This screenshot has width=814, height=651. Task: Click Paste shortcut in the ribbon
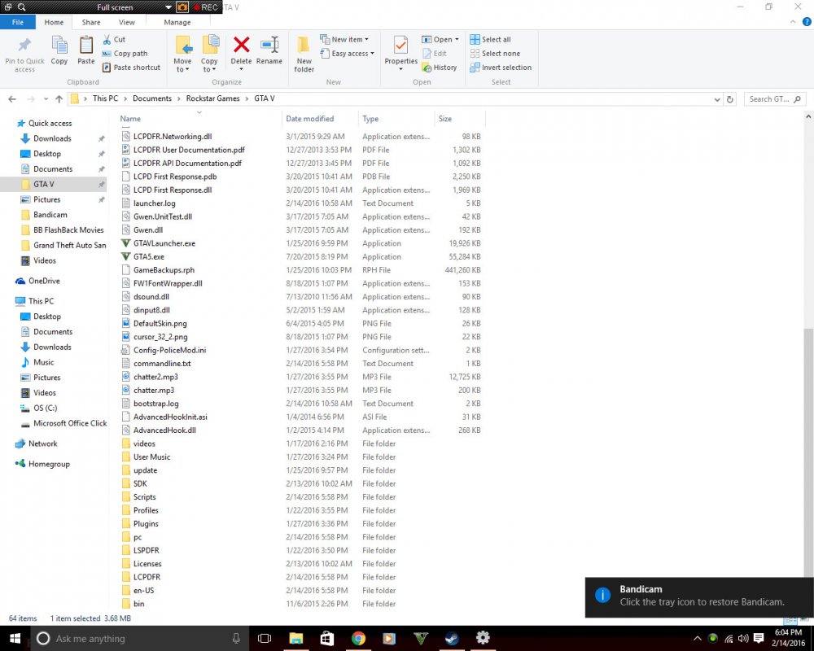pyautogui.click(x=131, y=68)
